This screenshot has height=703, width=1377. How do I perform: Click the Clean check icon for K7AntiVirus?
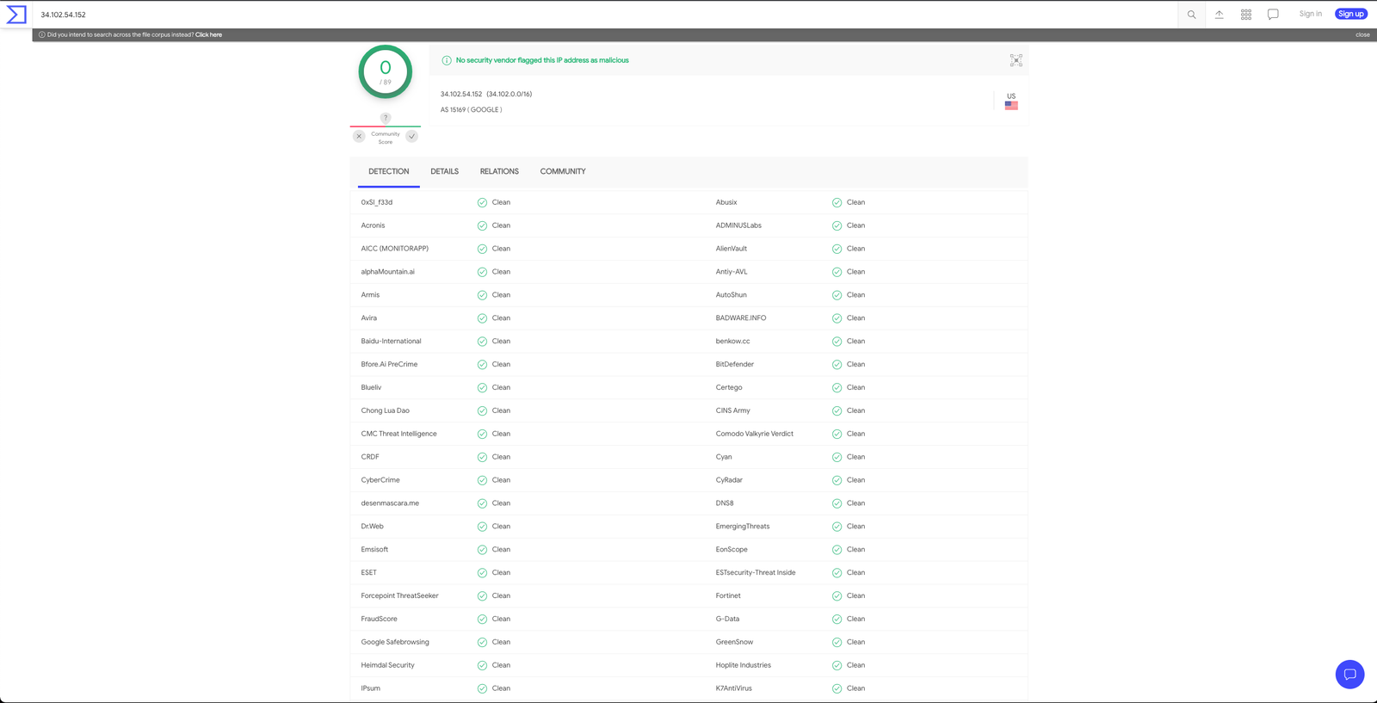click(x=837, y=688)
